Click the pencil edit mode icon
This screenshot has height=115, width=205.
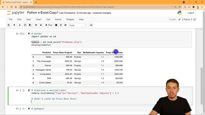[179, 19]
